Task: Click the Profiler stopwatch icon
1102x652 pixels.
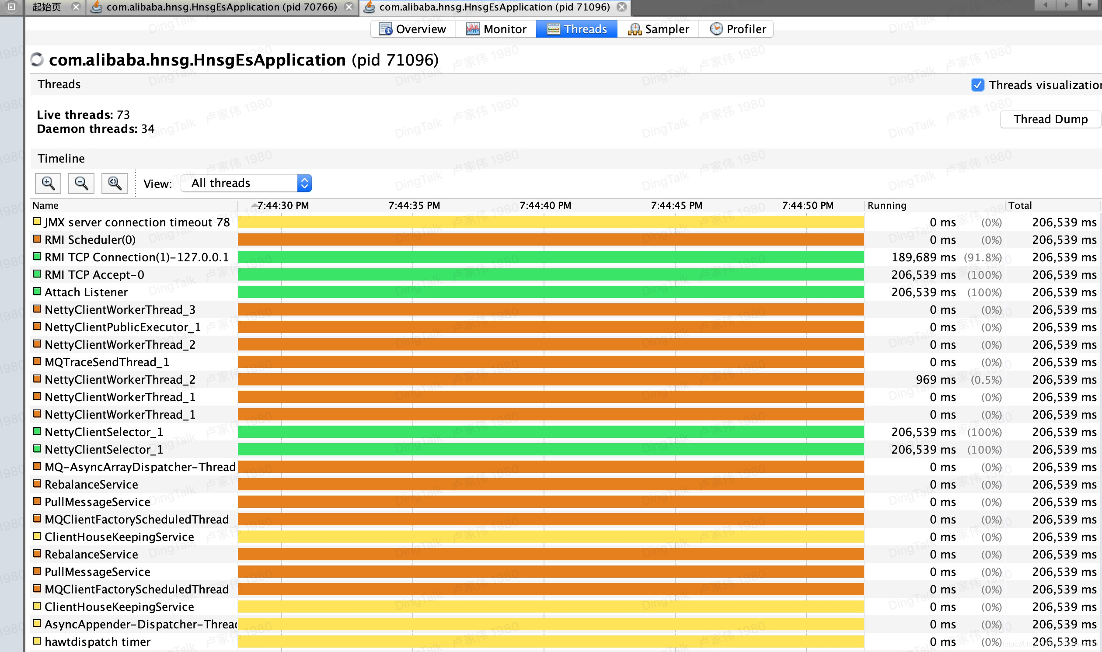Action: point(716,29)
